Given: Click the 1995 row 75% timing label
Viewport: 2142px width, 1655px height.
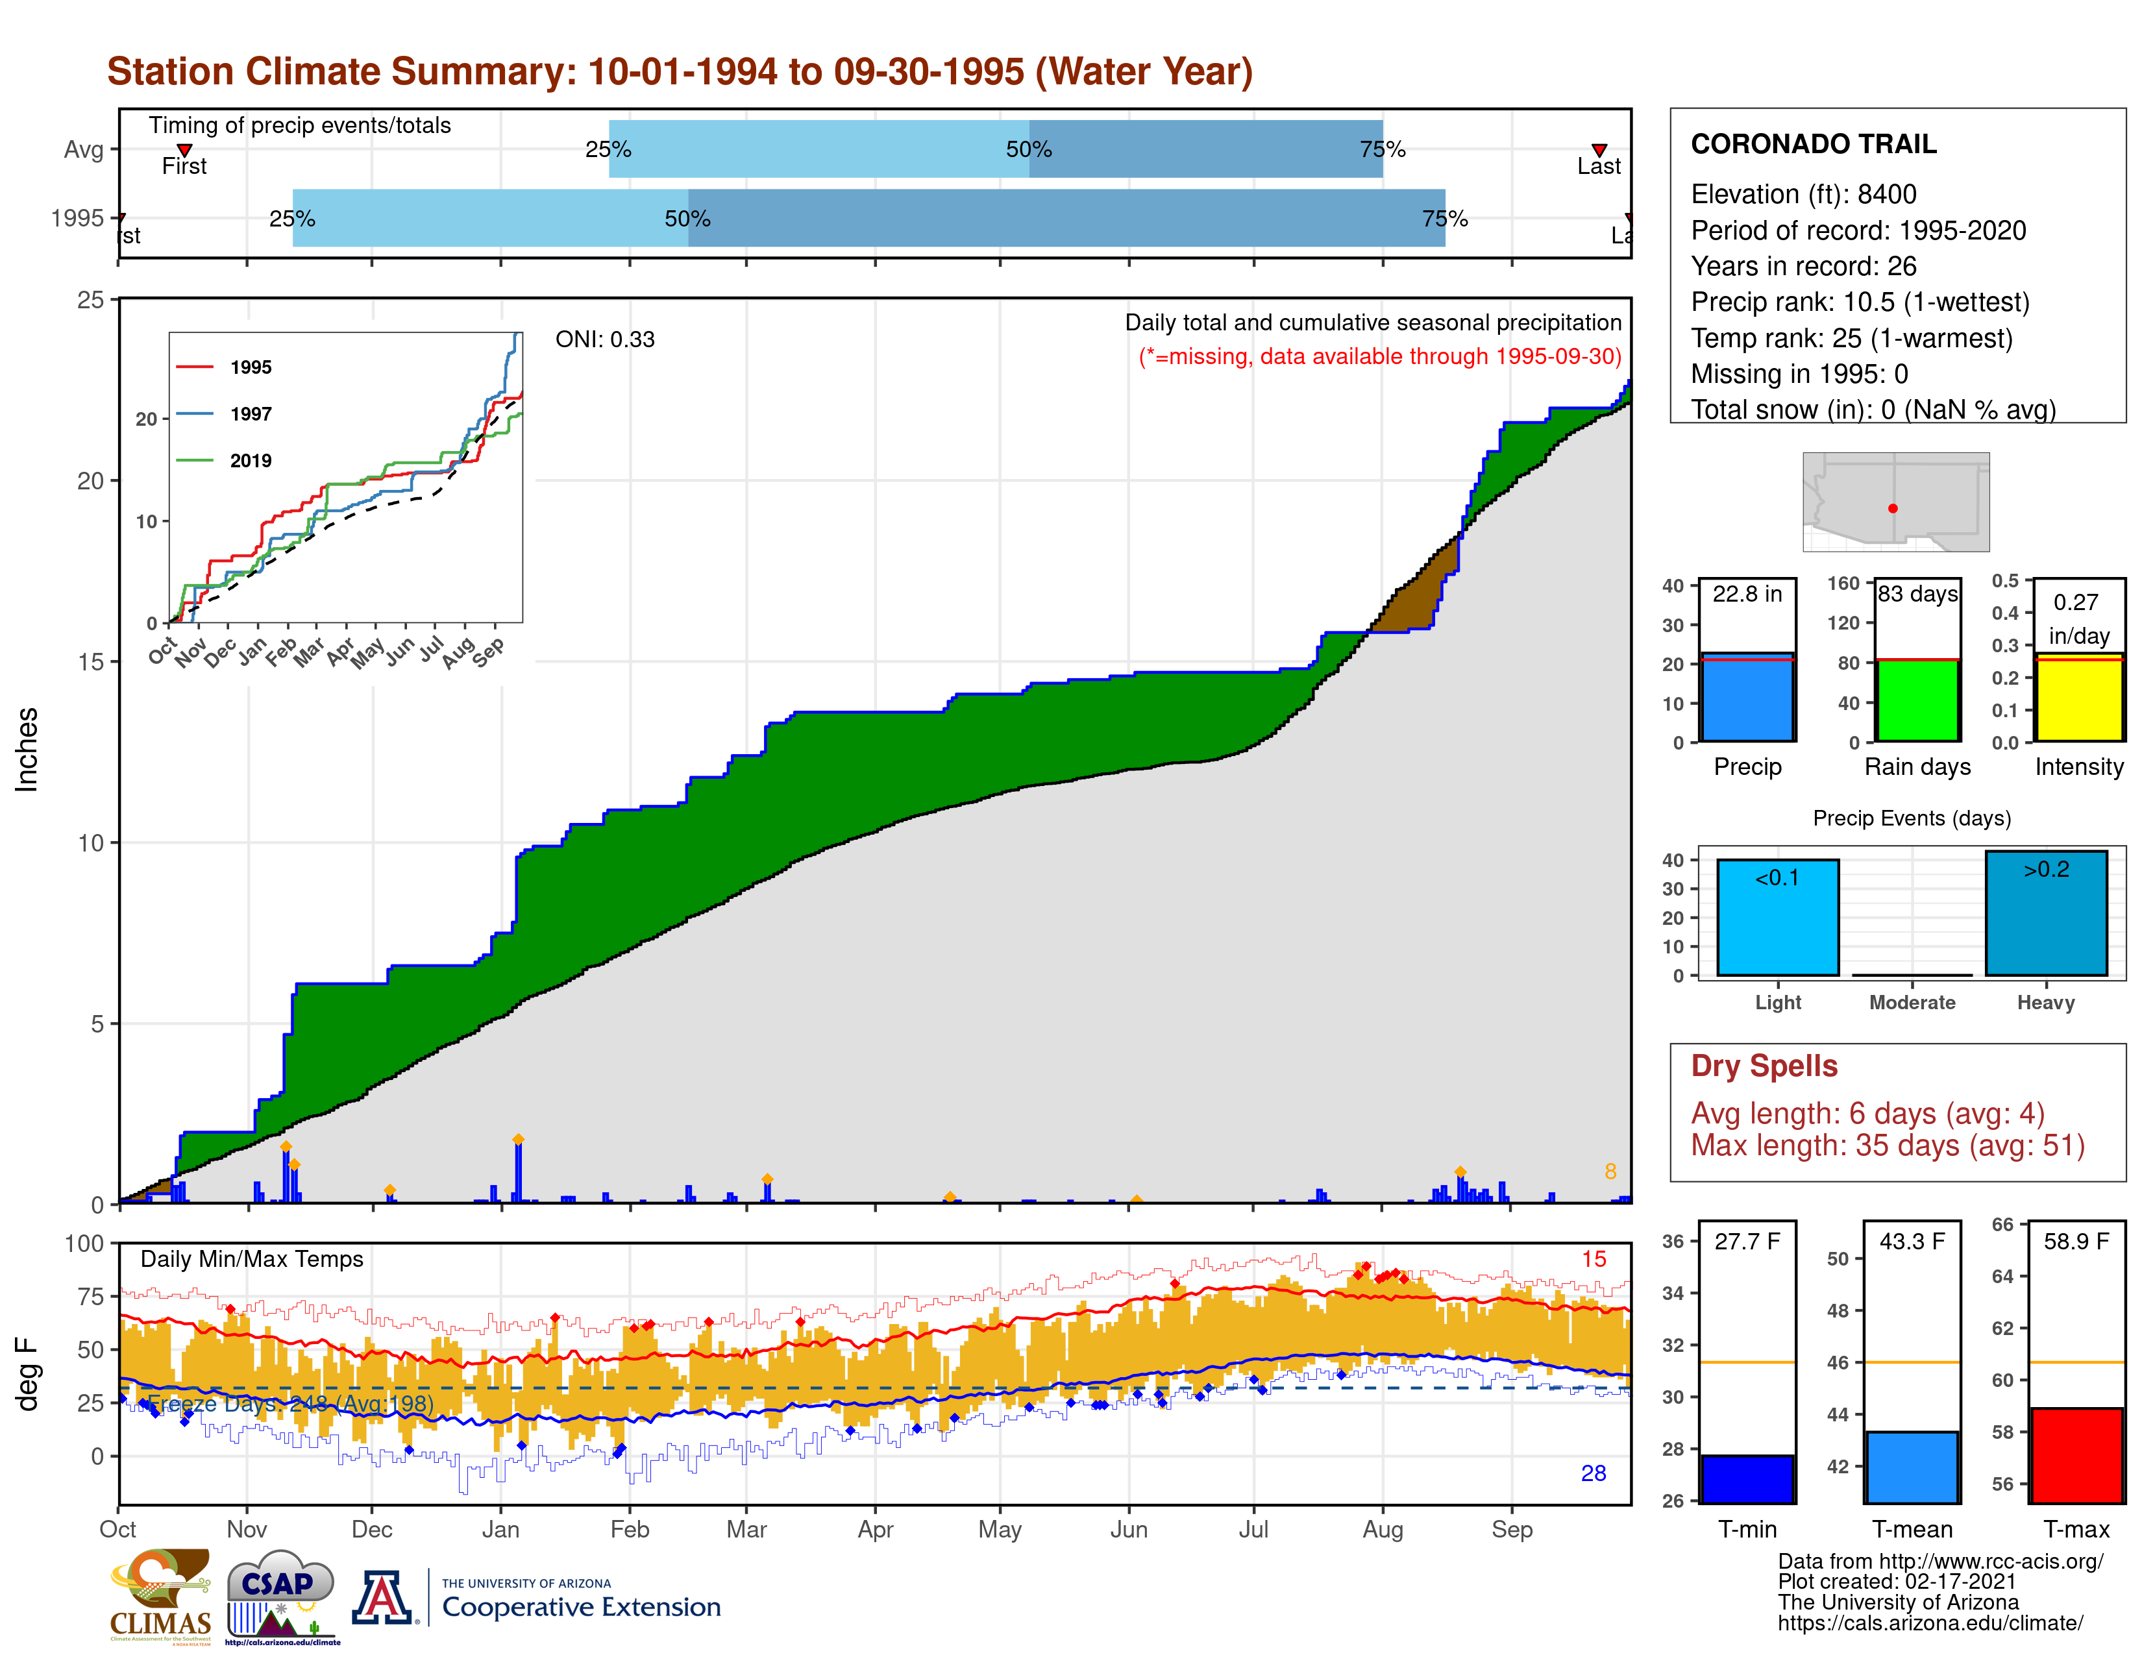Looking at the screenshot, I should [x=1445, y=219].
